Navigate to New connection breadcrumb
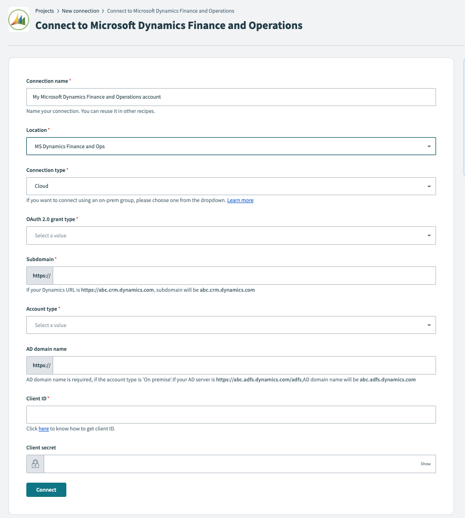This screenshot has width=465, height=518. click(80, 11)
